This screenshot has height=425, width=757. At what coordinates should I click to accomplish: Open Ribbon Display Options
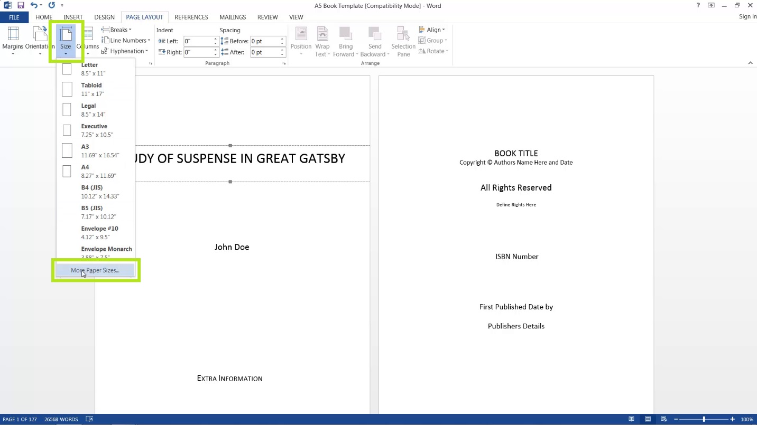click(712, 5)
